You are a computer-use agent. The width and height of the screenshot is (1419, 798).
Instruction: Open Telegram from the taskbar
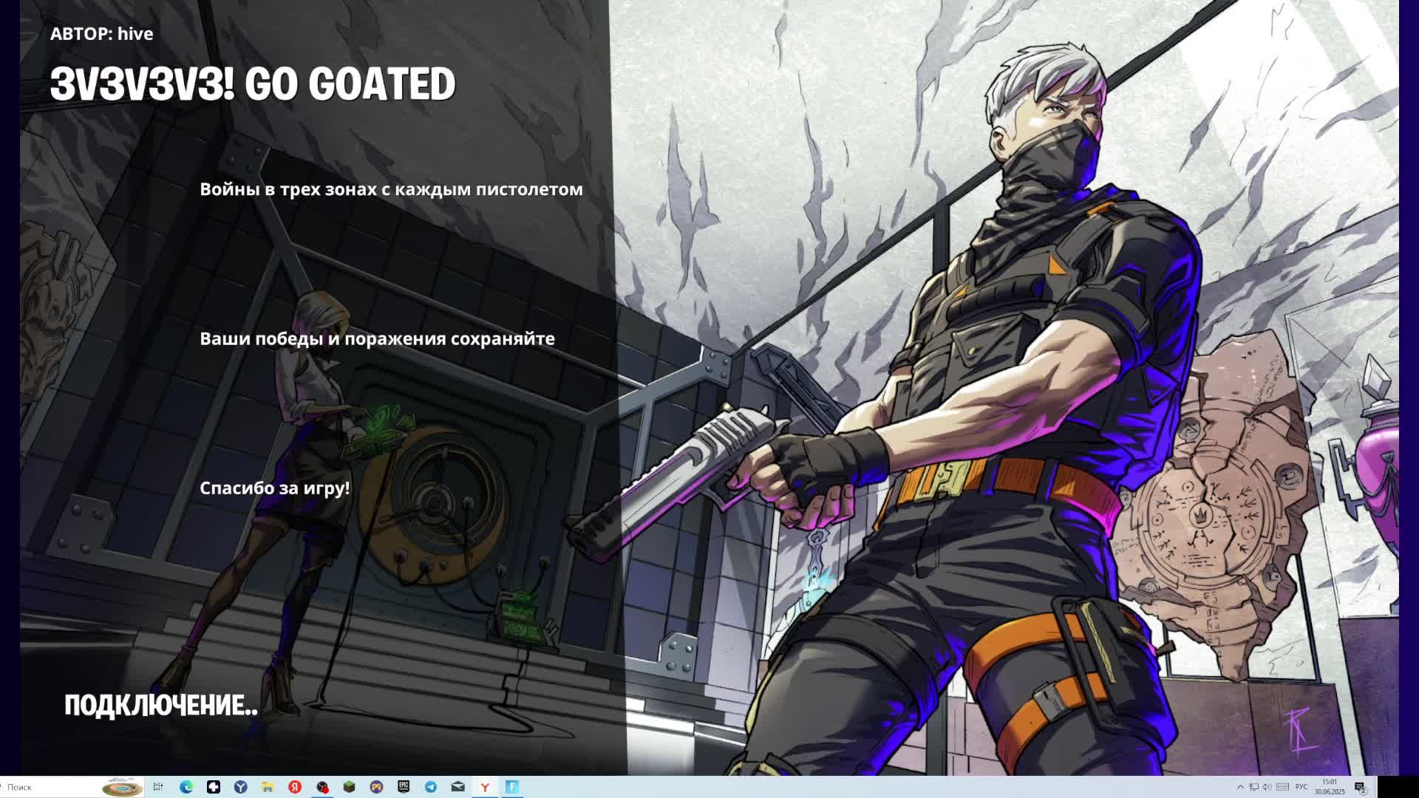click(x=431, y=787)
